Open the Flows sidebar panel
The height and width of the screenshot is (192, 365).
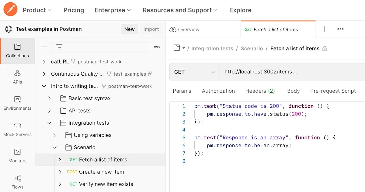tap(17, 182)
